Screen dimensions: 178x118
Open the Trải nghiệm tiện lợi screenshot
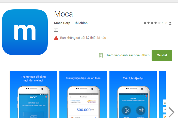[83, 94]
